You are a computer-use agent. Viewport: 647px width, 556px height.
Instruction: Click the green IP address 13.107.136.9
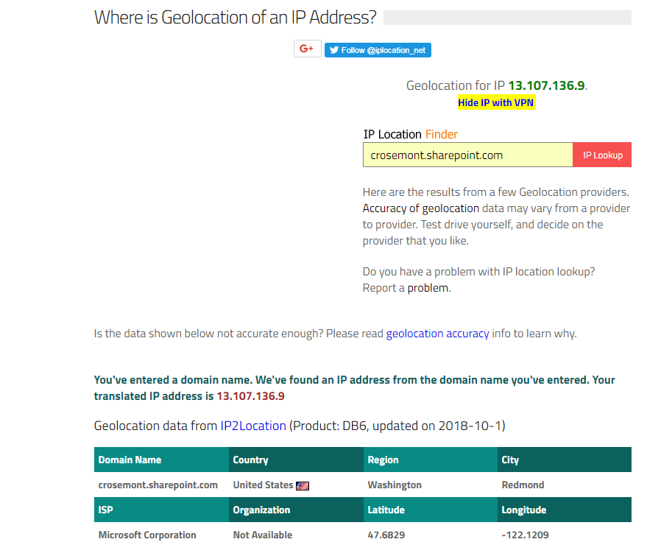tap(546, 85)
